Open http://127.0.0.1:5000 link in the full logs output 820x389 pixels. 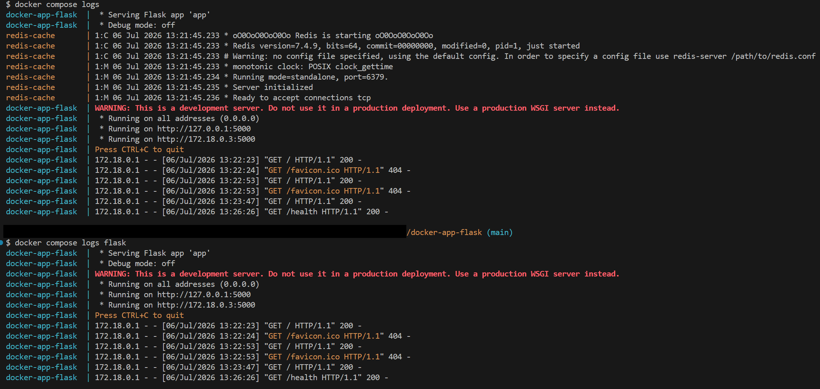tap(204, 129)
